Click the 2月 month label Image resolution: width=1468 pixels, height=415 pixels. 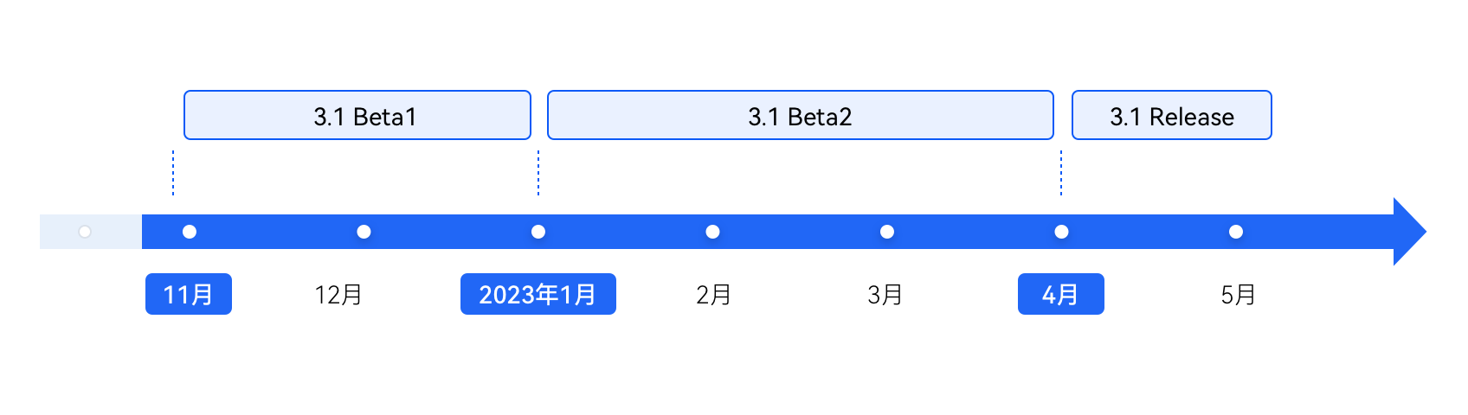coord(714,295)
